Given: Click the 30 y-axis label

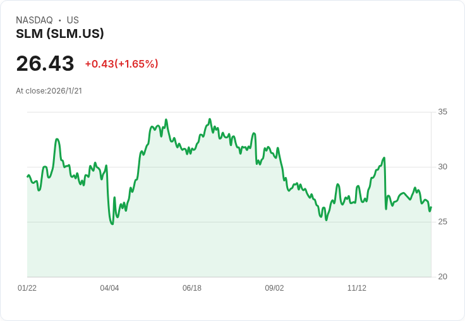Looking at the screenshot, I should [443, 167].
